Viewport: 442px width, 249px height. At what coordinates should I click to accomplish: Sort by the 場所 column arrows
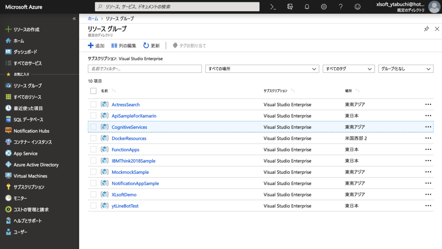(357, 91)
